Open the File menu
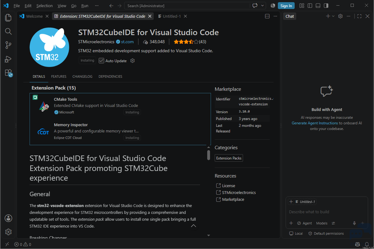Screen dimensions: 374x249 click(x=17, y=6)
